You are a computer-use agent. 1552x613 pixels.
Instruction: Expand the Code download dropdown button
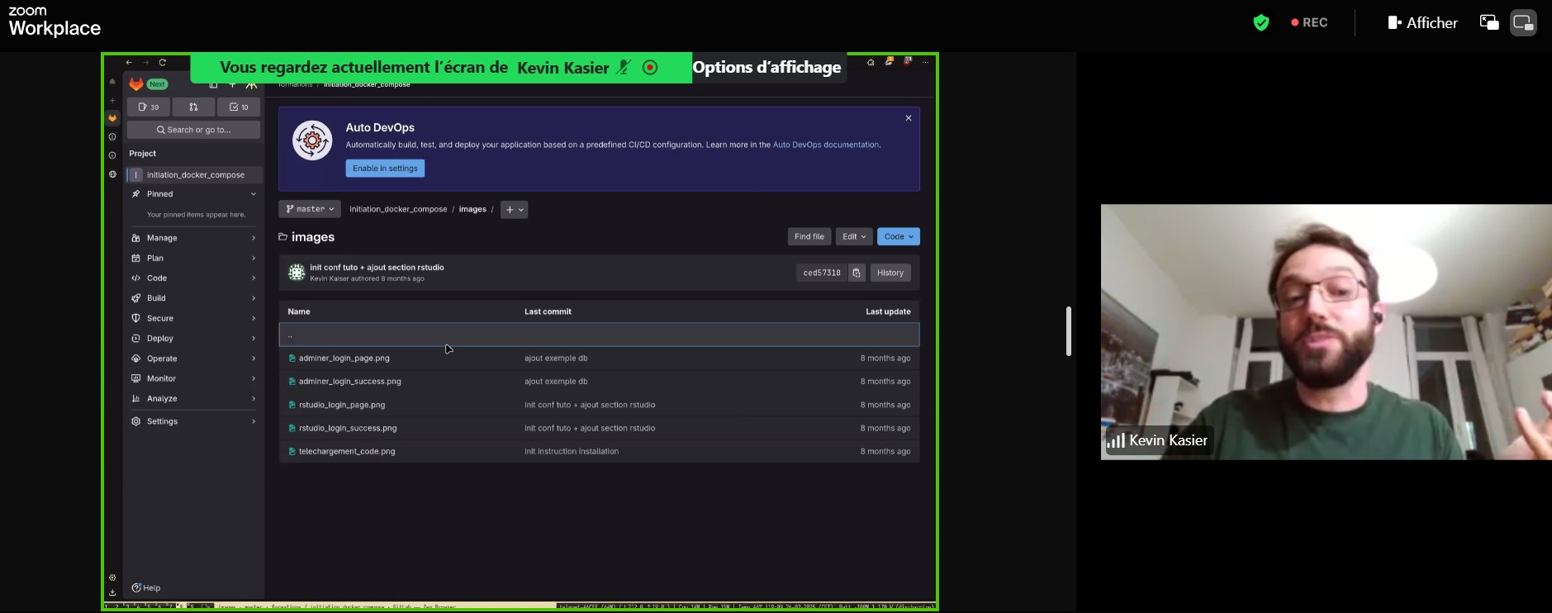tap(898, 237)
